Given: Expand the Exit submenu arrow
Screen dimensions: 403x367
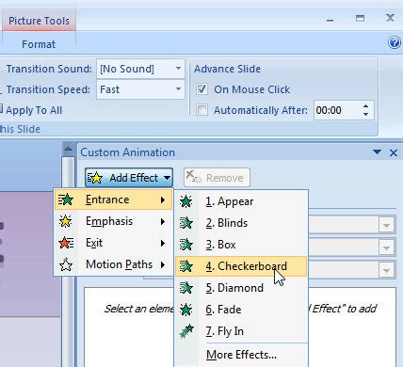Looking at the screenshot, I should coord(163,243).
